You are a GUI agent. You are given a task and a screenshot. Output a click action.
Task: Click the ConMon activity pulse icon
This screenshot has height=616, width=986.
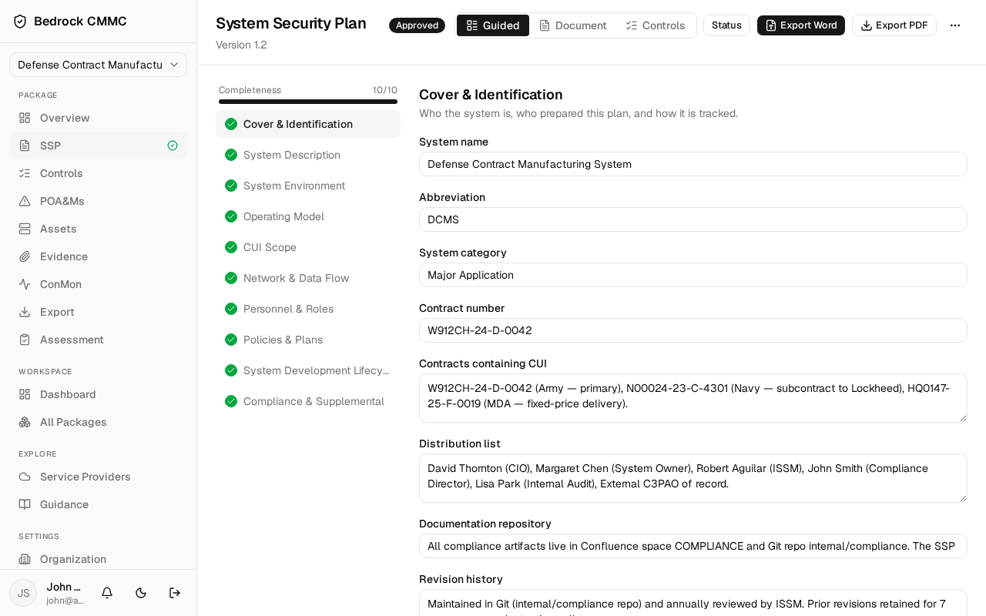tap(25, 284)
